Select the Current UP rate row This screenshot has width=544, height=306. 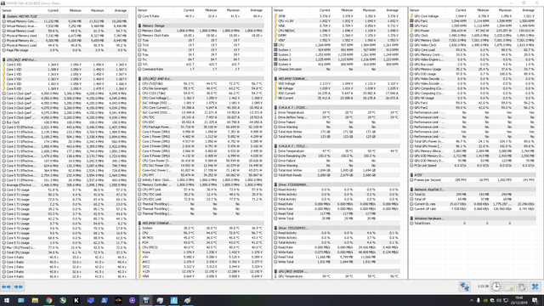(473, 209)
